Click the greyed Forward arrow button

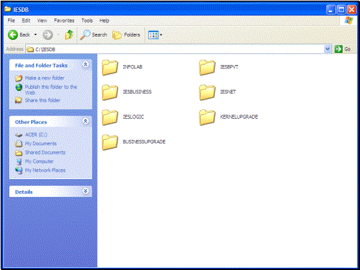point(48,34)
